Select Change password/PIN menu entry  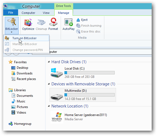coord(26,50)
